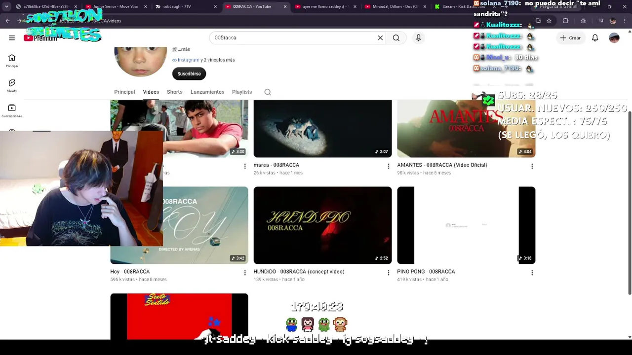Search within the 008RACCA channel

coord(268,92)
